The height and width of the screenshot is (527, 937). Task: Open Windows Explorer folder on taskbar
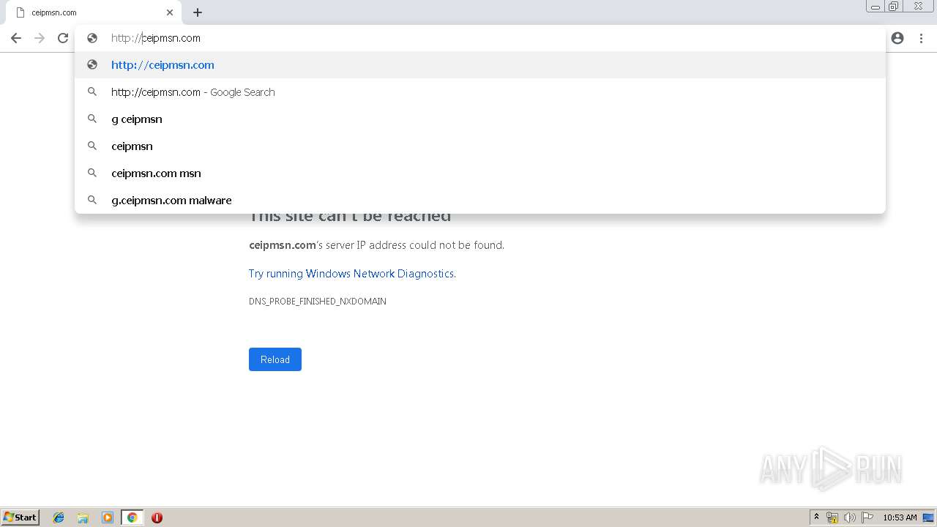click(x=83, y=517)
